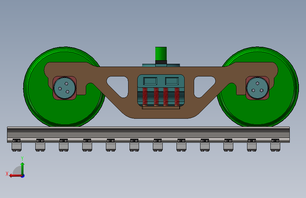Click the green Y axis arrow of the triad
The width and height of the screenshot is (306, 198).
tap(23, 168)
